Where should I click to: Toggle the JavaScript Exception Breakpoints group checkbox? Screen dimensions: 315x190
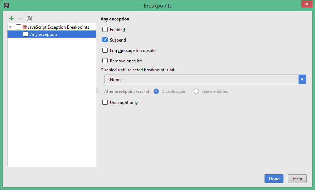(18, 27)
